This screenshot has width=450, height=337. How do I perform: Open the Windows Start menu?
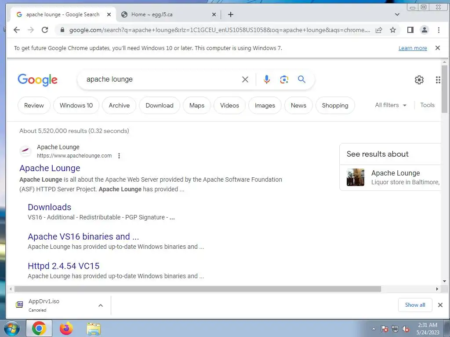[x=12, y=329]
